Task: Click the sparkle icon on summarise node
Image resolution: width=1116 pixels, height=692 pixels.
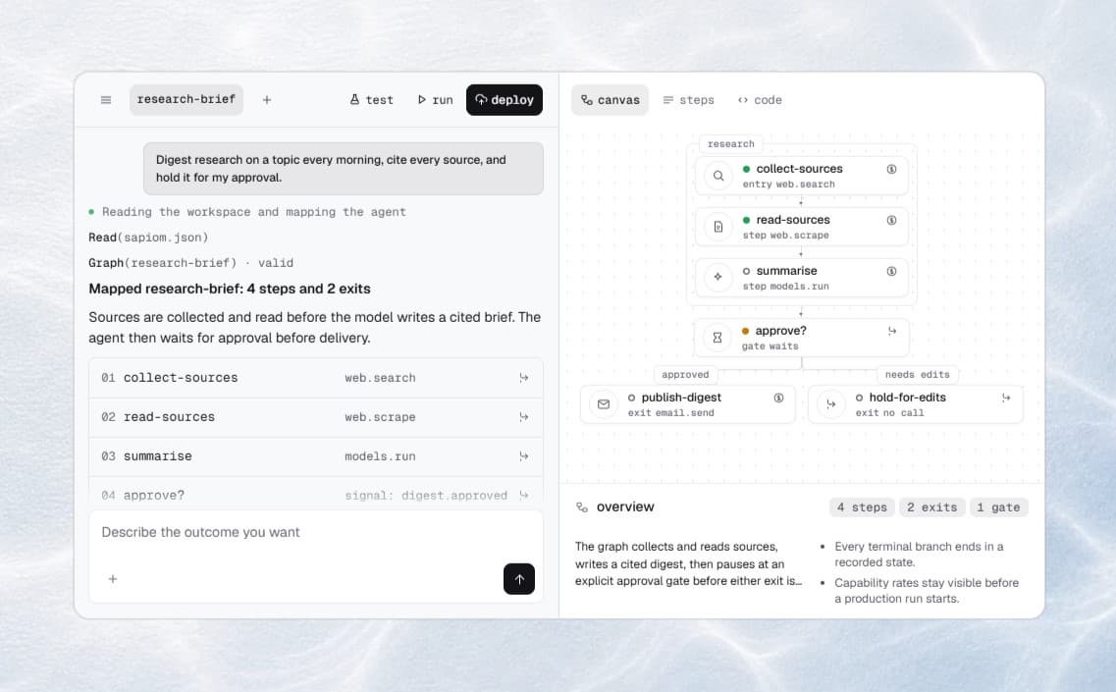Action: (x=718, y=277)
